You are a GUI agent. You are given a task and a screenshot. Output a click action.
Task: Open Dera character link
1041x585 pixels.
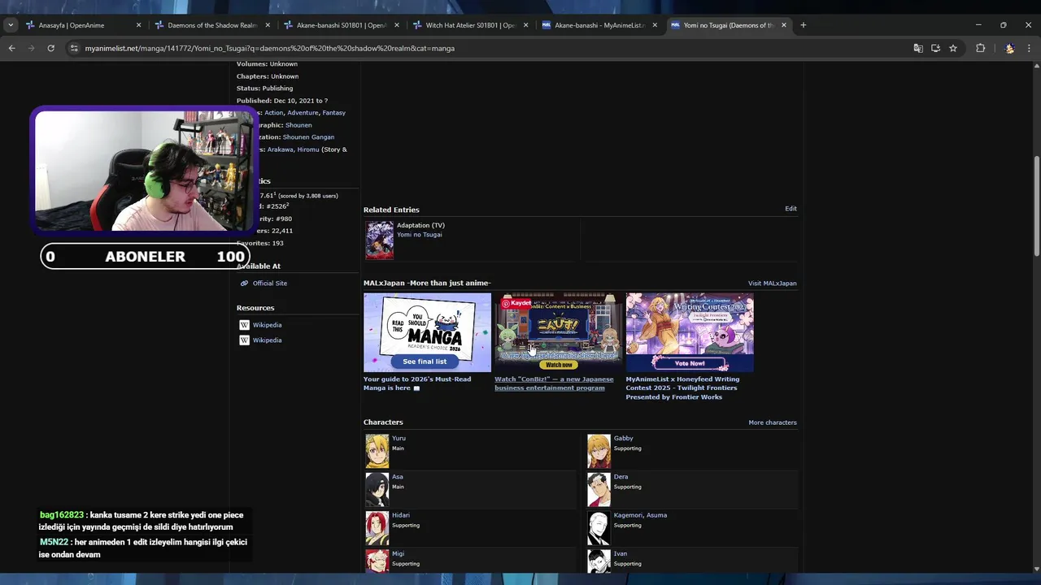tap(621, 477)
